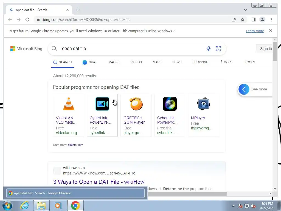Open fileinfo.com data source link

click(x=75, y=145)
